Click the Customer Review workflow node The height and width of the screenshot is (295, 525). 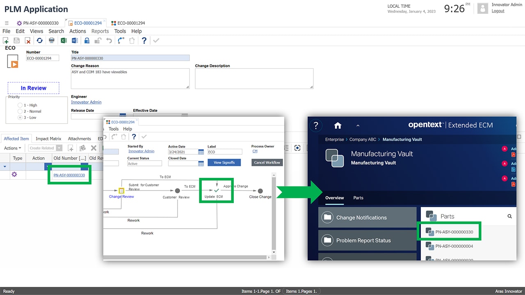(x=177, y=191)
